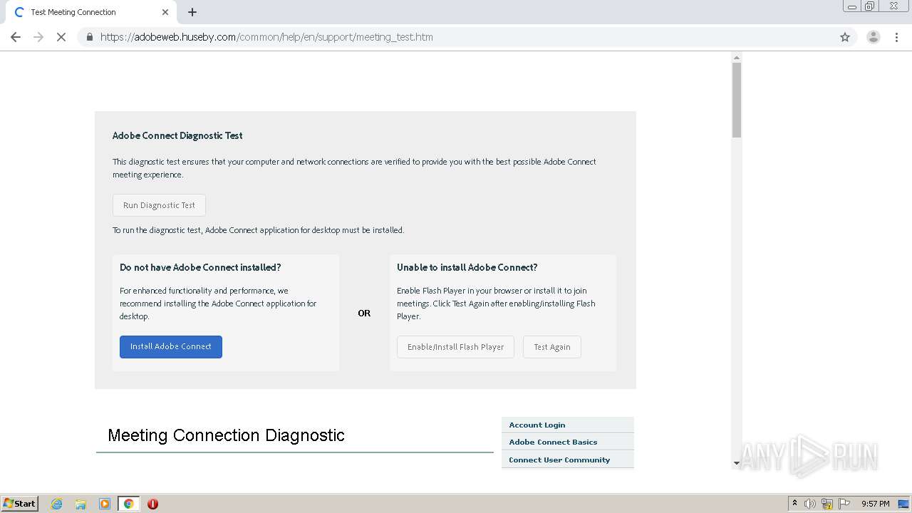Screen dimensions: 912x513
Task: Bookmark this page with the star icon
Action: 845,37
